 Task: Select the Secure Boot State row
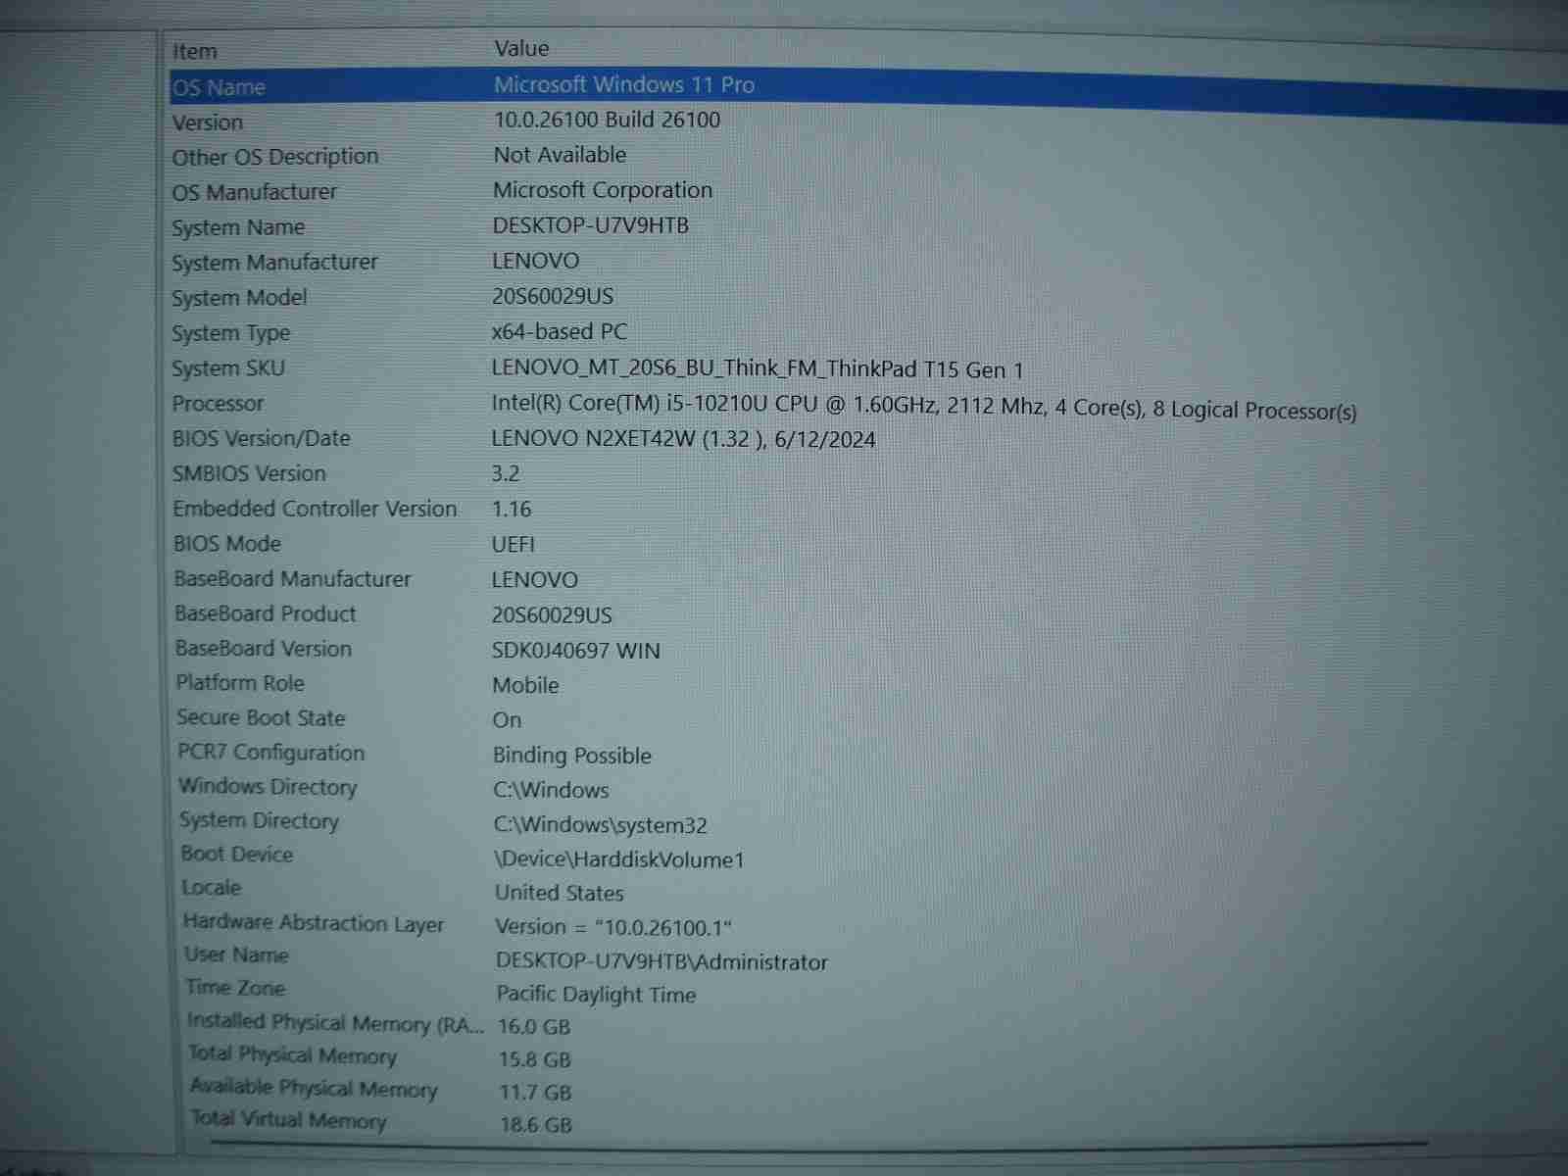tap(261, 717)
